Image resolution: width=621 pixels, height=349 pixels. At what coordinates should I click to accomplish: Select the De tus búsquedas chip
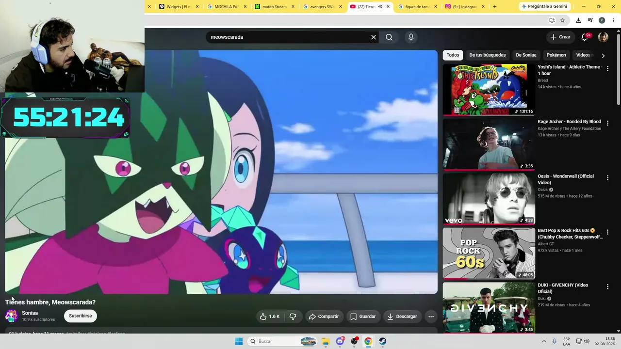pyautogui.click(x=488, y=55)
